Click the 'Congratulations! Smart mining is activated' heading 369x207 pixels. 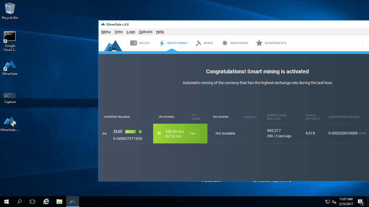coord(257,71)
